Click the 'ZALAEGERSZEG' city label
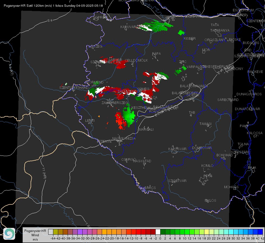 pos(115,103)
